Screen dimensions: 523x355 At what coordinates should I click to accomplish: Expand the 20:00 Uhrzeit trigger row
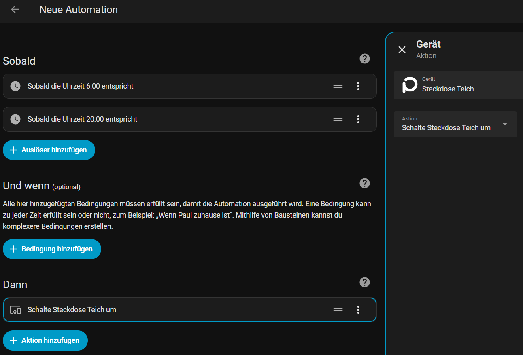pyautogui.click(x=162, y=119)
